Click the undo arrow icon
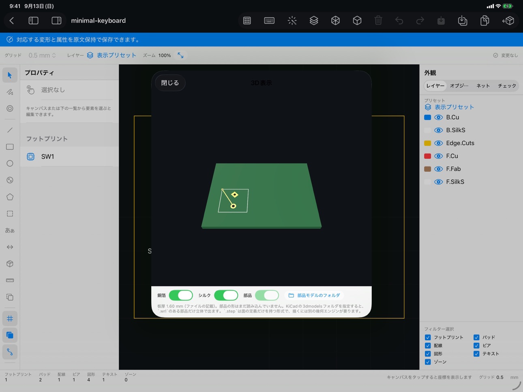Image resolution: width=523 pixels, height=392 pixels. [399, 21]
